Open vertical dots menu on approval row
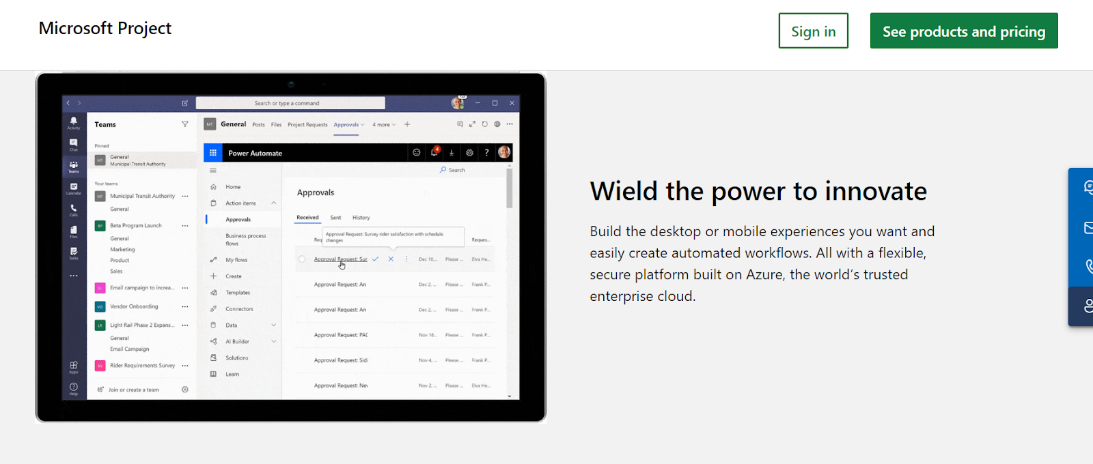 406,259
